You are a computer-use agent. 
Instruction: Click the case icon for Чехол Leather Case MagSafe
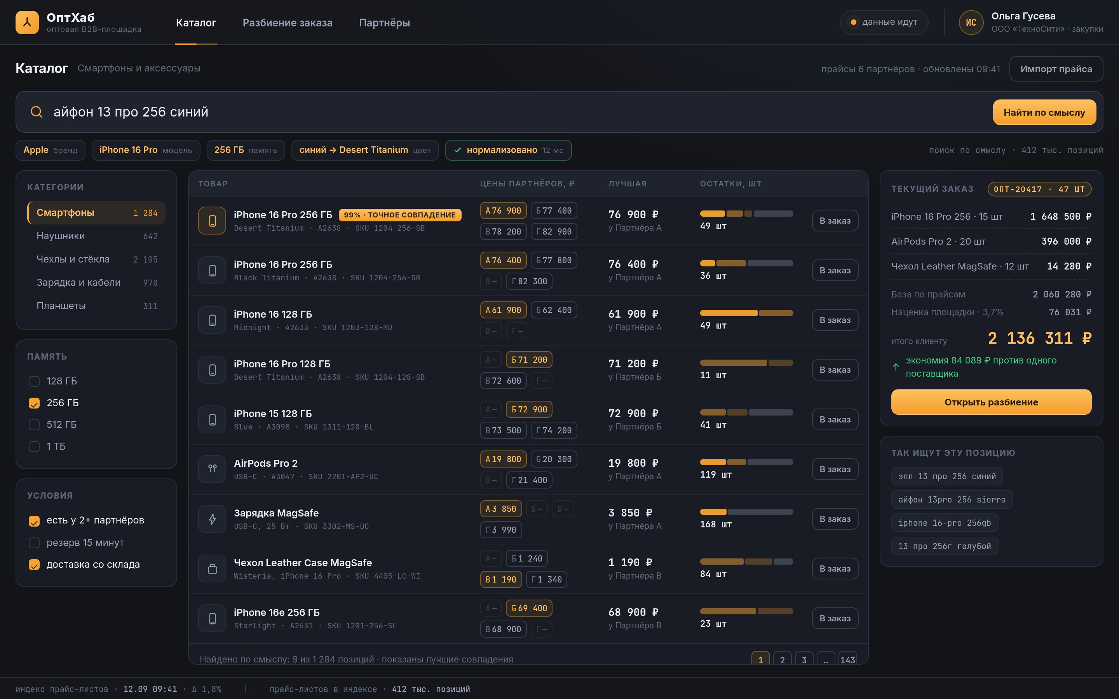212,569
